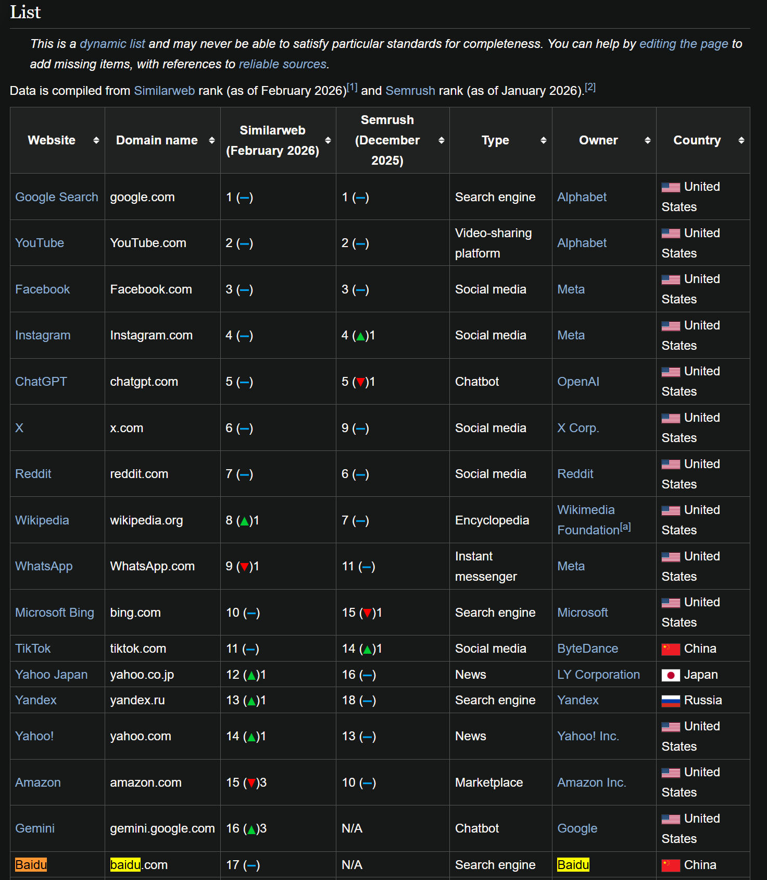Click the Japan flag in Yahoo Japan row
This screenshot has width=767, height=880.
[x=671, y=676]
